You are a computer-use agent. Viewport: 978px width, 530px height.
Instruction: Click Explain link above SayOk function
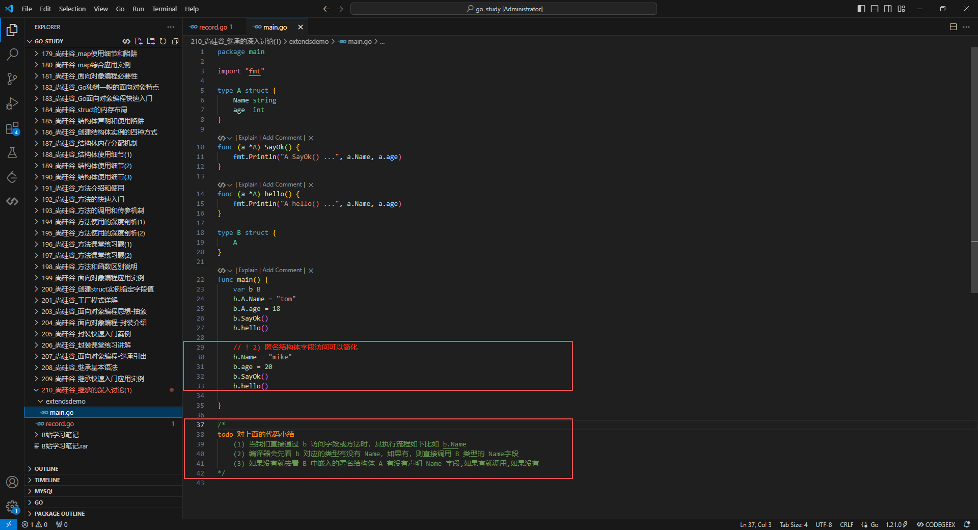tap(248, 138)
